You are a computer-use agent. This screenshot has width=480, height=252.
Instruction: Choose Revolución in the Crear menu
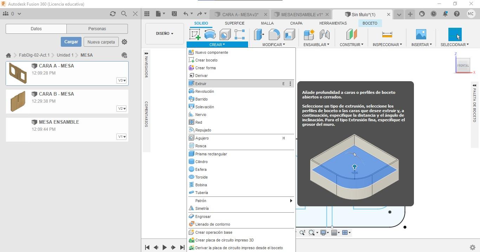(x=241, y=91)
